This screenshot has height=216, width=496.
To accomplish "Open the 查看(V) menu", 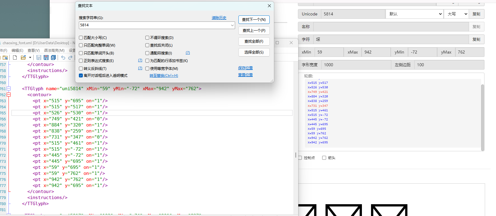I will tap(34, 51).
